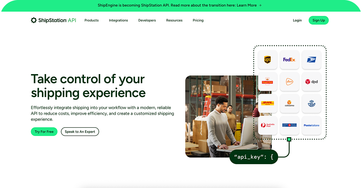The height and width of the screenshot is (188, 362).
Task: Open the Integrations menu
Action: (x=118, y=20)
